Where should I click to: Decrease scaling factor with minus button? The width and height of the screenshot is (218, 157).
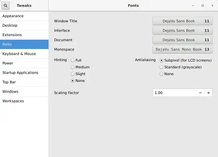click(200, 93)
